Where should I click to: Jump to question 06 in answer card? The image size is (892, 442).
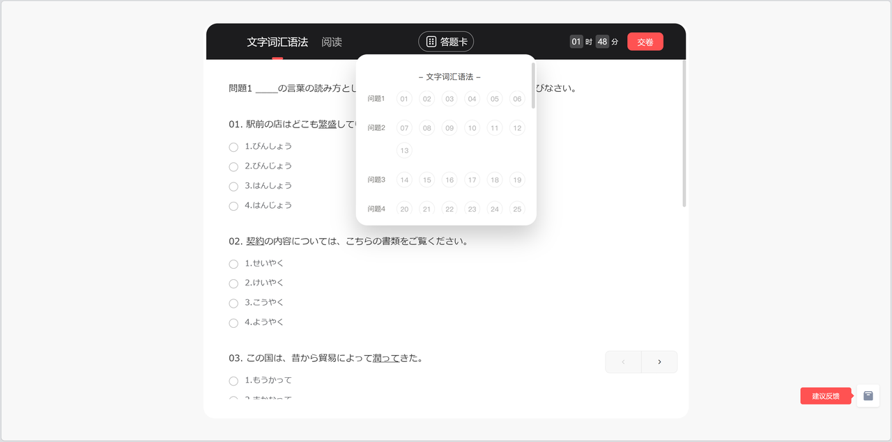coord(517,99)
